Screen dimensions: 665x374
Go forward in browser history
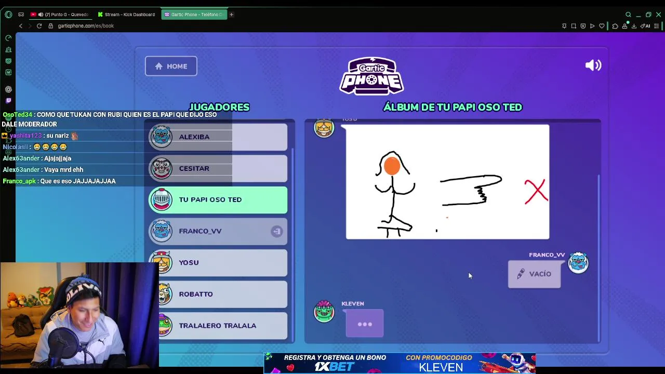(x=30, y=26)
